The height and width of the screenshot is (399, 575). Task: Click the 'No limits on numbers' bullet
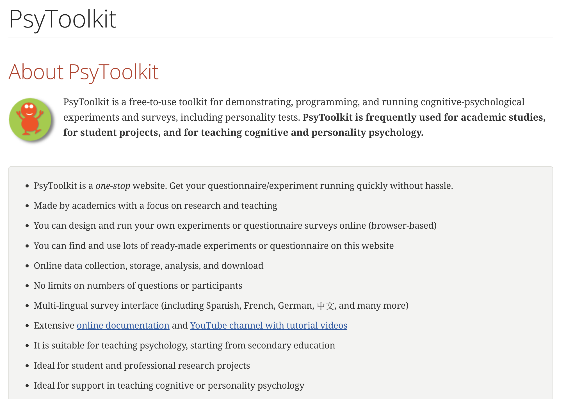(x=138, y=286)
